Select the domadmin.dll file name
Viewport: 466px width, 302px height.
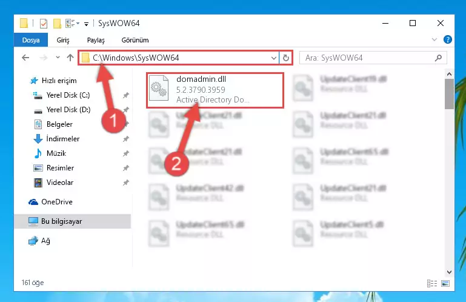[201, 79]
